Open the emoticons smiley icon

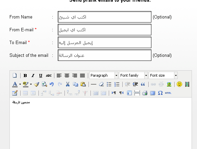[179, 84]
